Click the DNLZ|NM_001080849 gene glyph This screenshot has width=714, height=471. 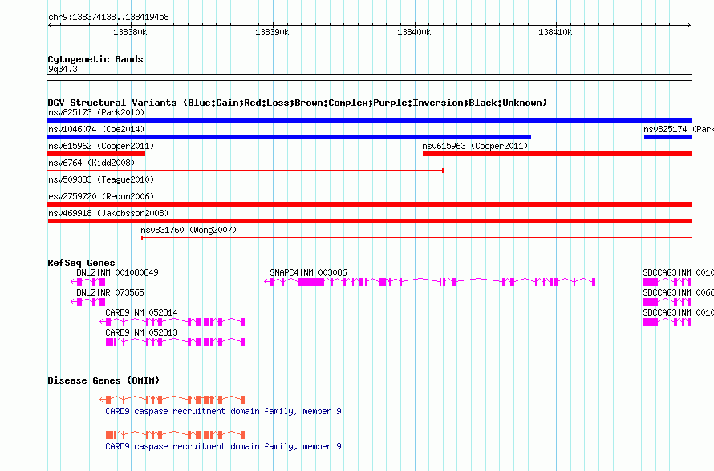88,282
